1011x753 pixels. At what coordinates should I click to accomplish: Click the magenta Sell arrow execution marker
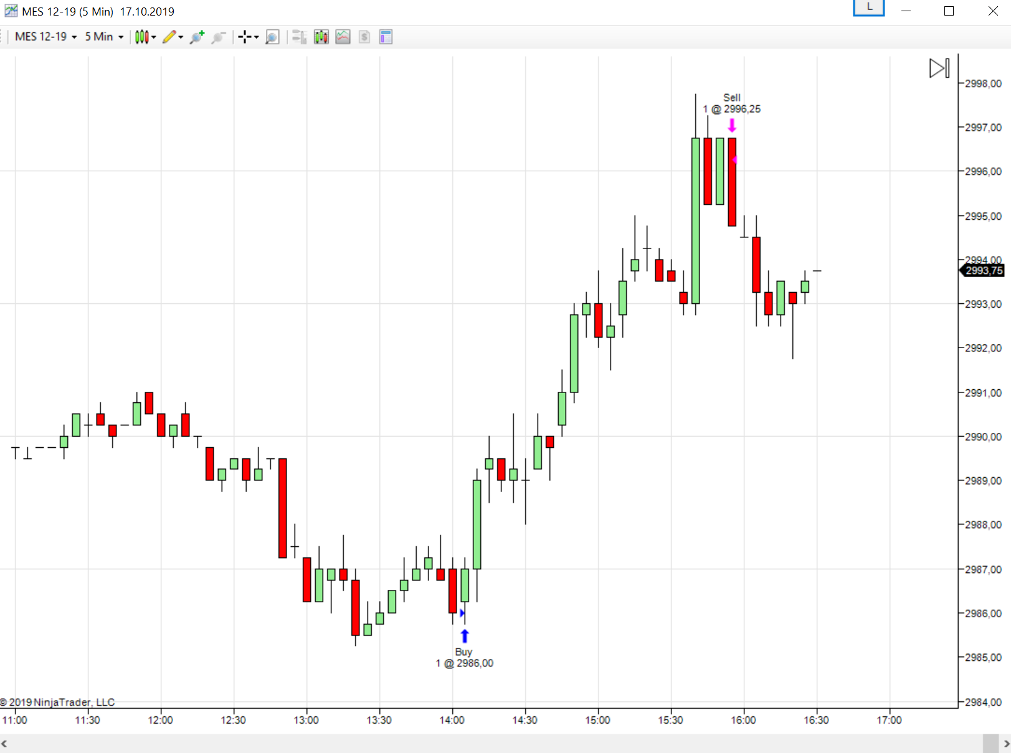(x=732, y=126)
